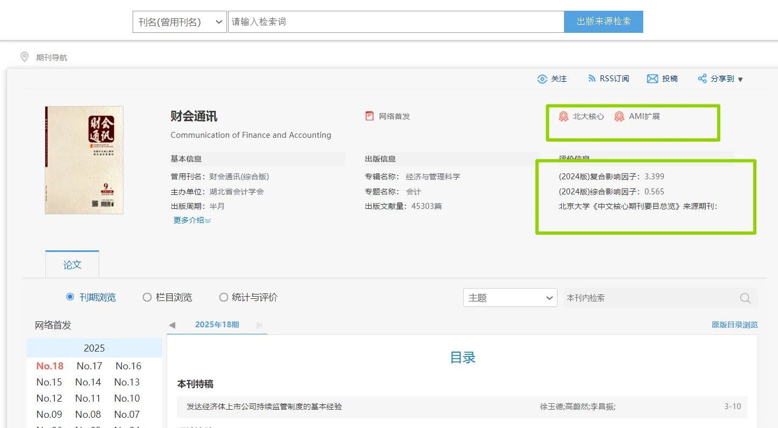Click the 主办单位 湖北省会计学会 text
This screenshot has height=428, width=778.
pyautogui.click(x=217, y=192)
